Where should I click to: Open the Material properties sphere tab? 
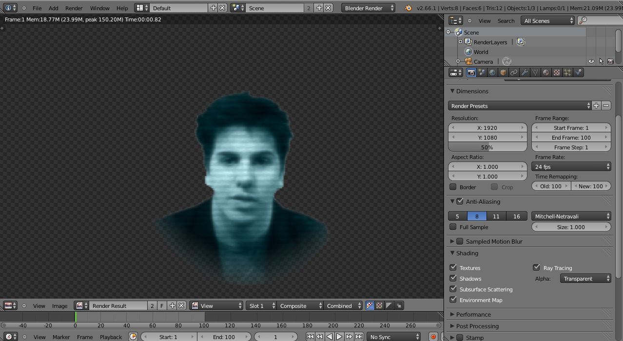tap(546, 72)
